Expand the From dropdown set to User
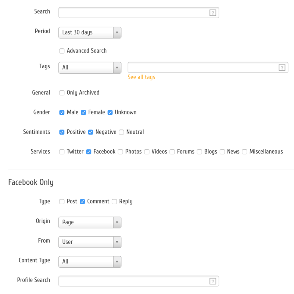This screenshot has width=294, height=294. 90,242
